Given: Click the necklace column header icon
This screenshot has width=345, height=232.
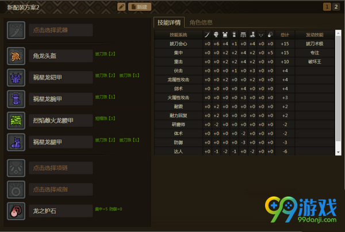Looking at the screenshot, I should coord(261,34).
